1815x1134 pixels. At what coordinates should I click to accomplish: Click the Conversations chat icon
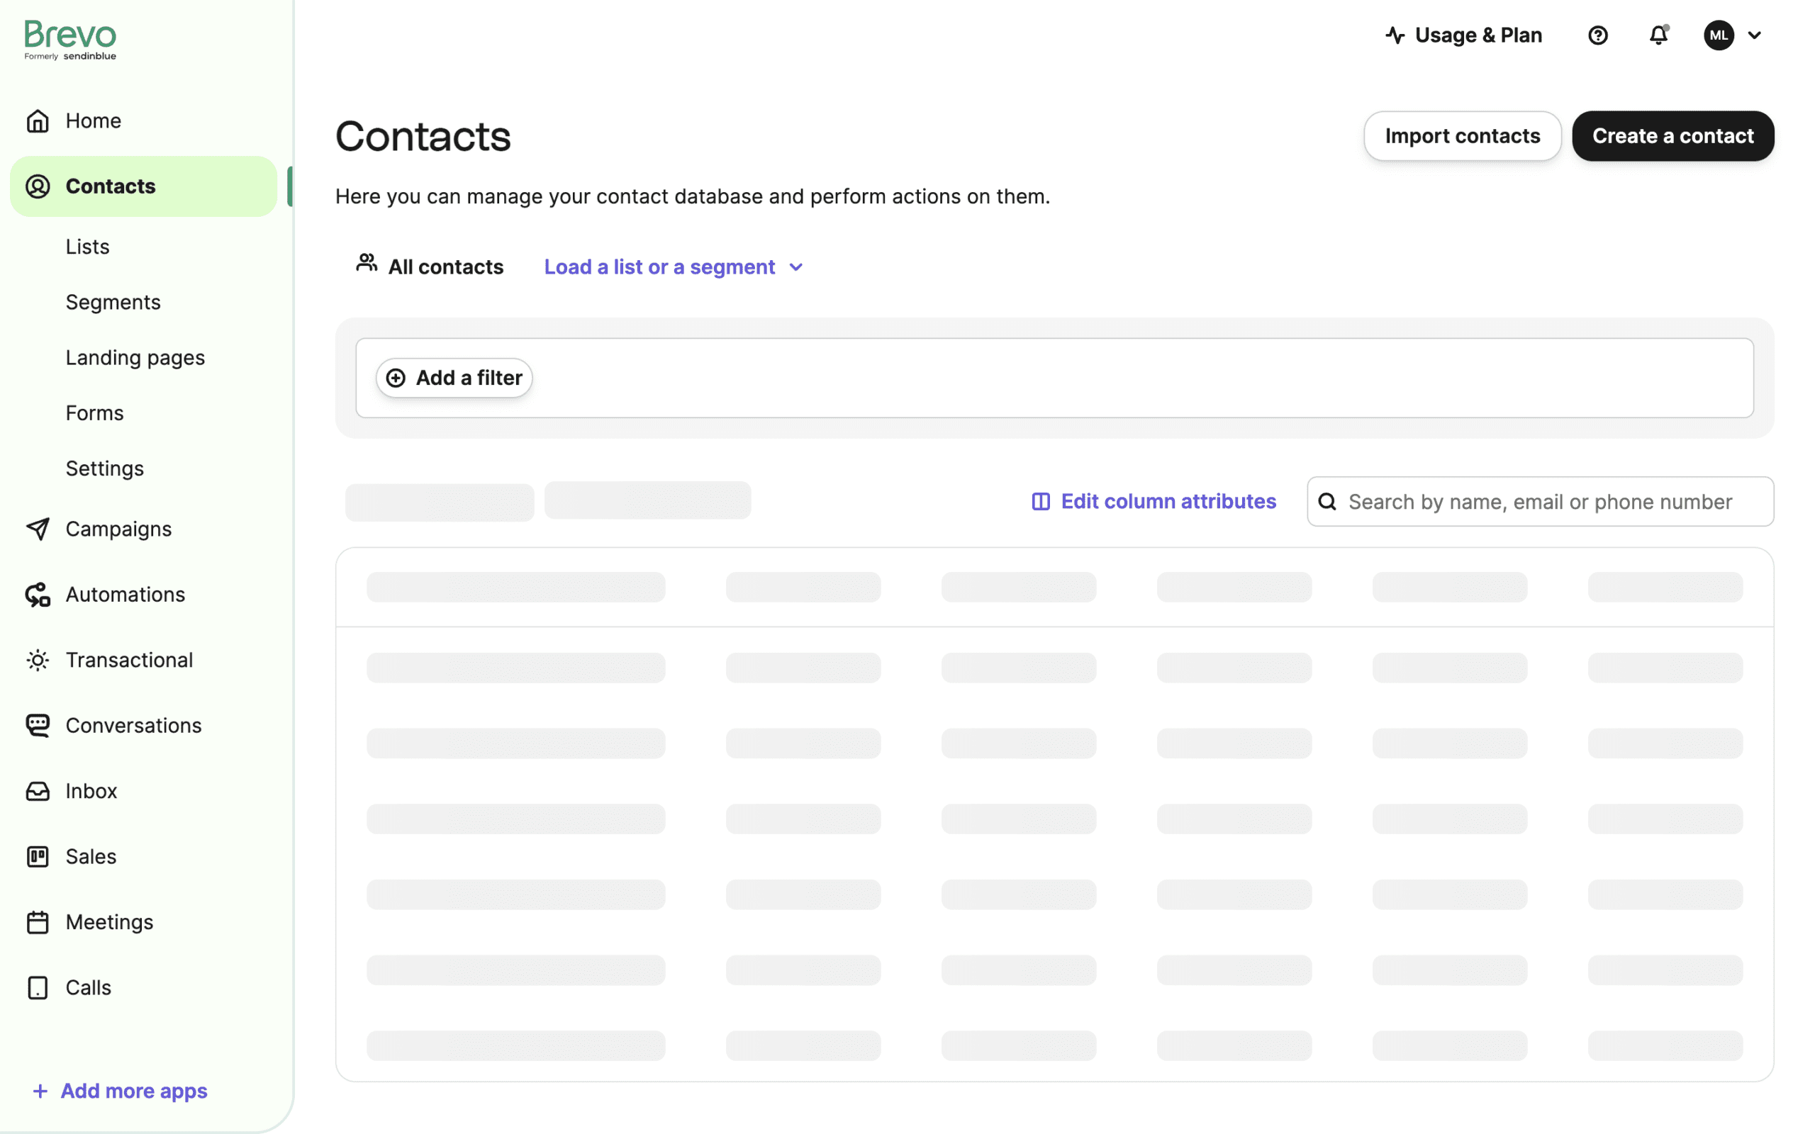coord(38,725)
